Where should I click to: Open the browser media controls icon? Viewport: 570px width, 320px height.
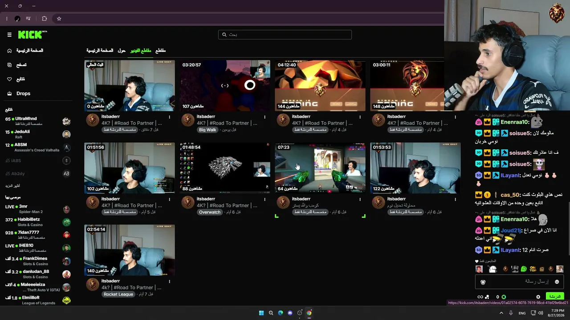[28, 19]
